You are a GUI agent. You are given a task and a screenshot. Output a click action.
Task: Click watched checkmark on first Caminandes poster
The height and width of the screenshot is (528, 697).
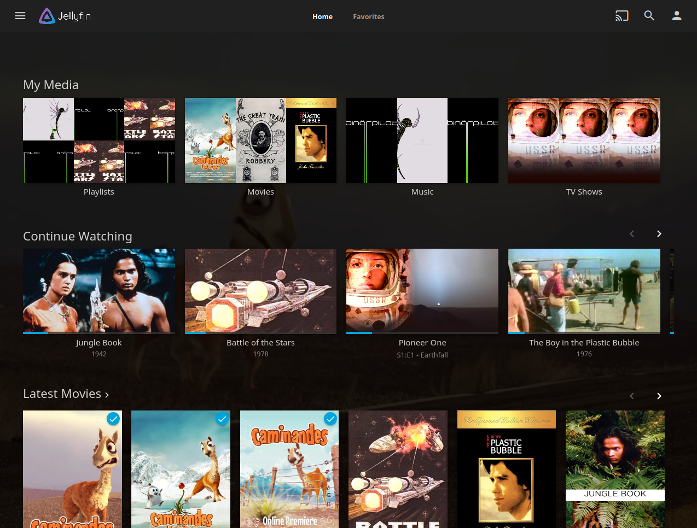point(113,419)
